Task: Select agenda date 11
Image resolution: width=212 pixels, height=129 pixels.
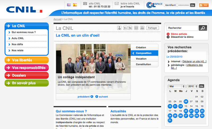Action: (175, 106)
